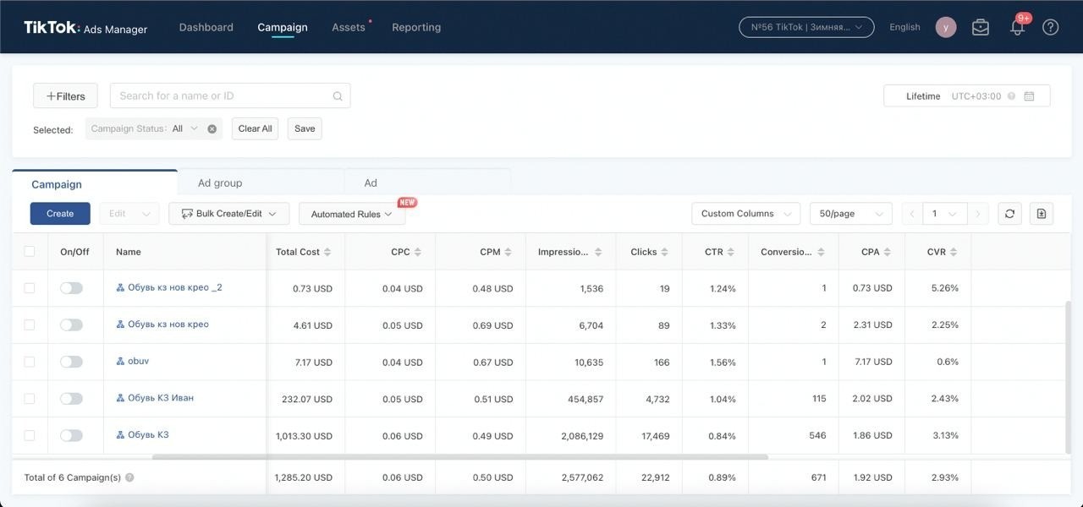Open Assets in top navigation

coord(349,27)
